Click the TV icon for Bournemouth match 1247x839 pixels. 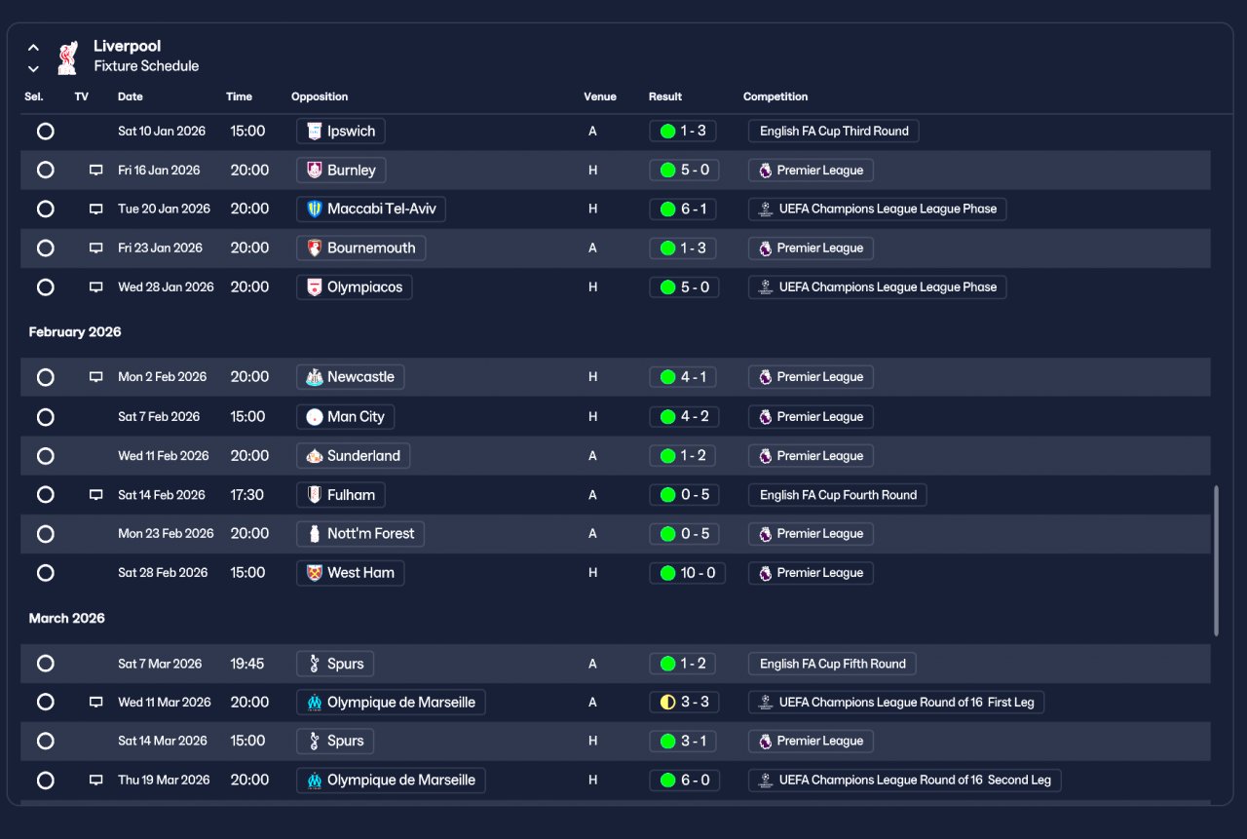[95, 248]
